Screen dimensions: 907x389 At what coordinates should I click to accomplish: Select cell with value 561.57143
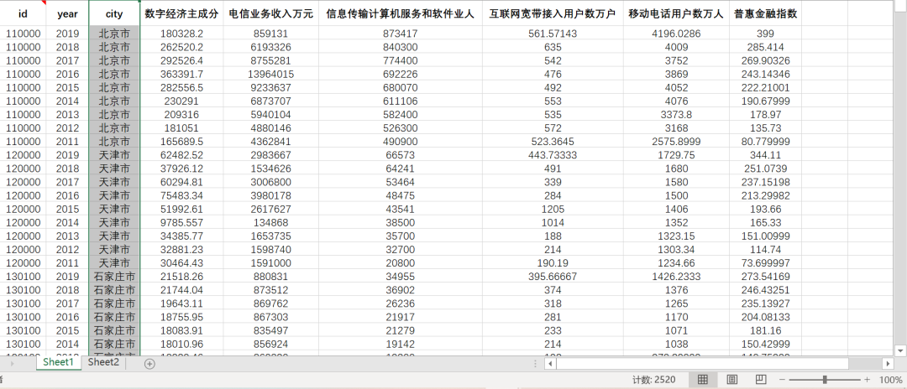coord(553,34)
